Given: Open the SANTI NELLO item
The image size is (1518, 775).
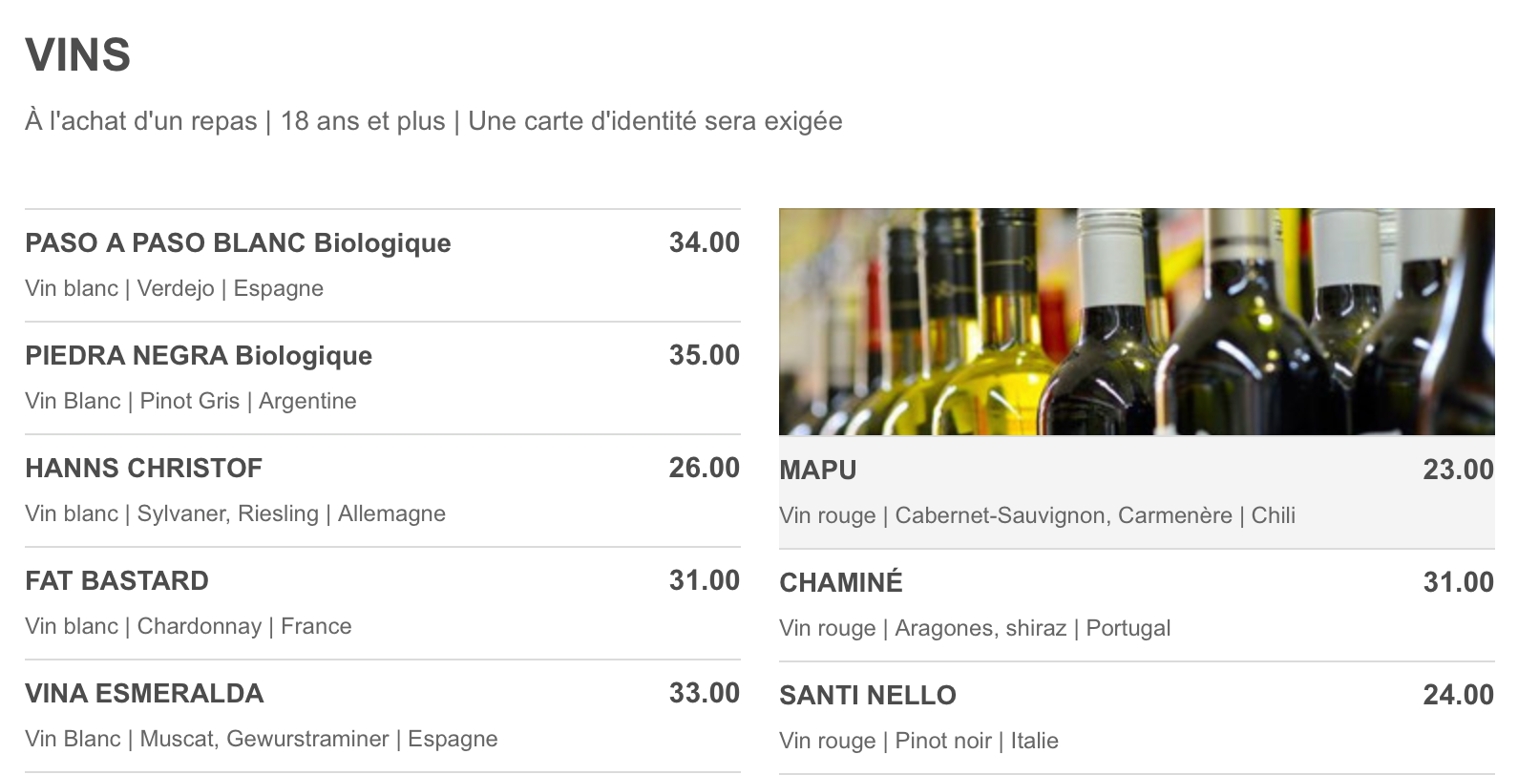Looking at the screenshot, I should (x=1136, y=718).
